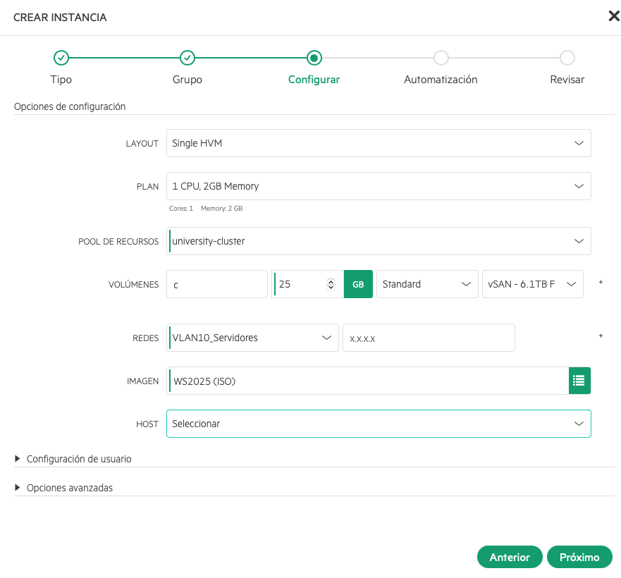Screen dimensions: 621x578
Task: Open the HOST Seleccionar dropdown
Action: (x=378, y=424)
